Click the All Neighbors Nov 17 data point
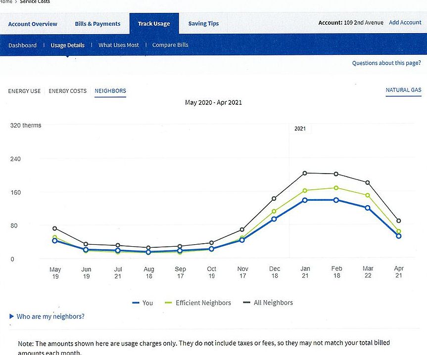Viewport: 427px width, 355px height. coord(242,229)
